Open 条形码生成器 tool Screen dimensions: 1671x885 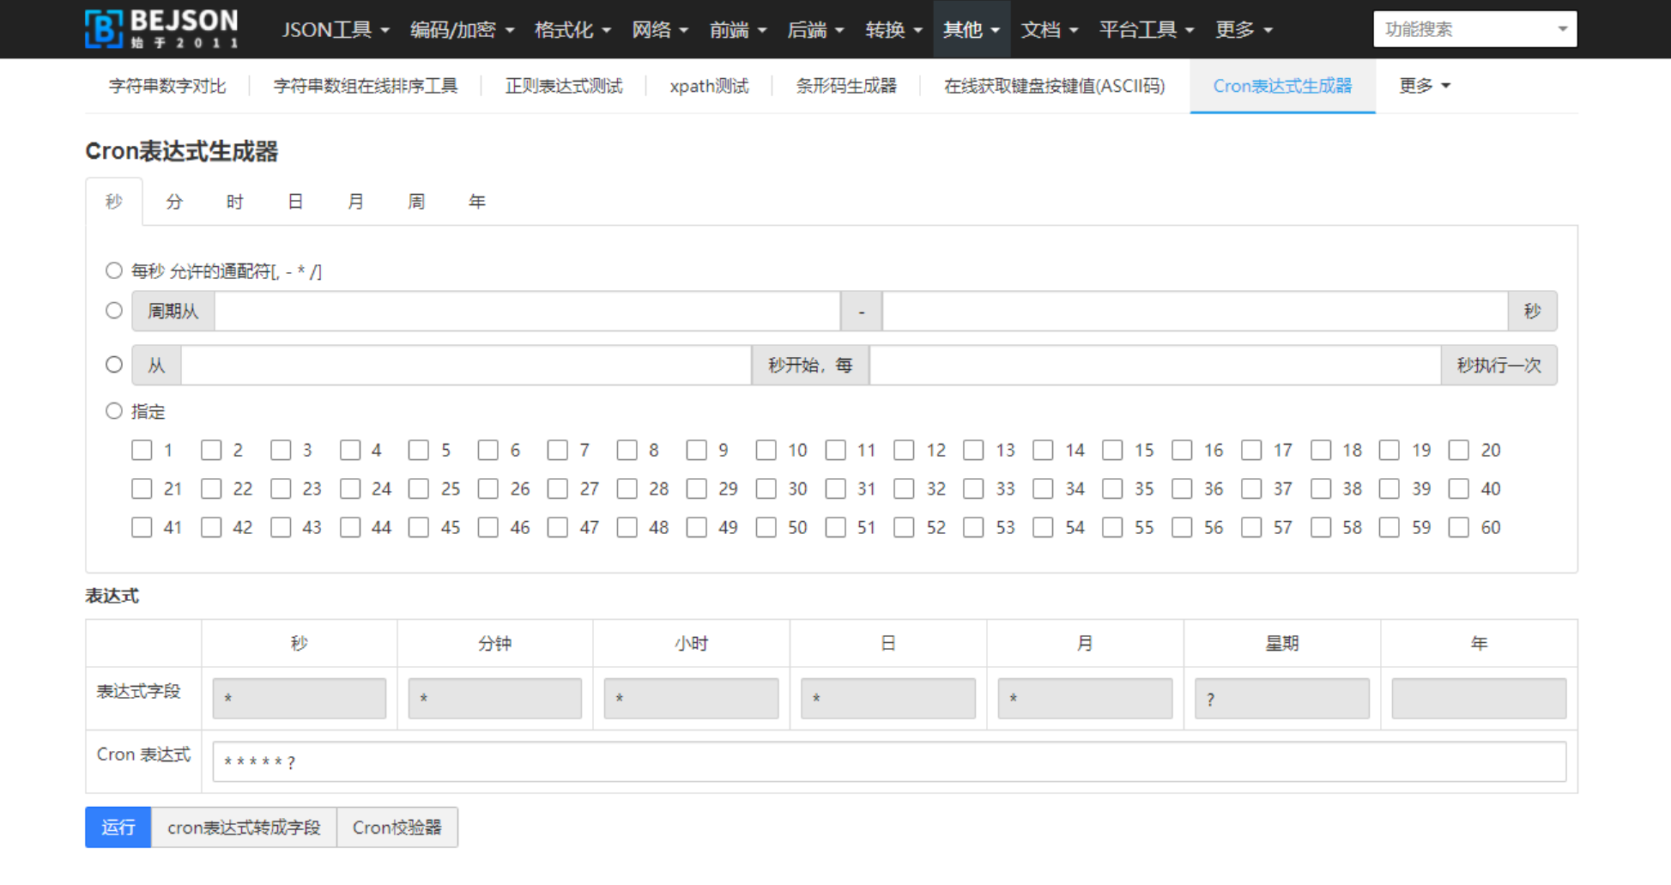point(846,86)
